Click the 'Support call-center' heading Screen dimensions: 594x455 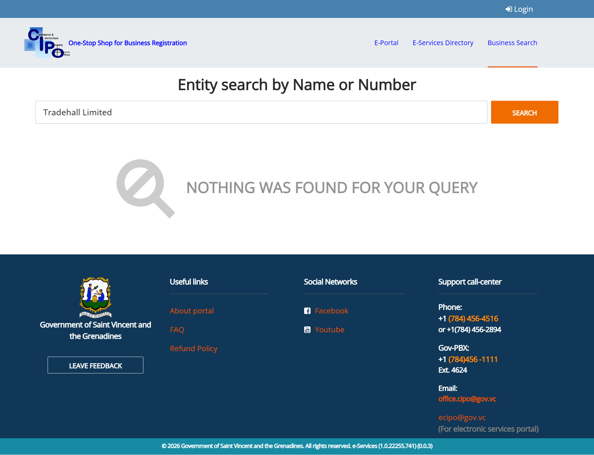tap(470, 282)
